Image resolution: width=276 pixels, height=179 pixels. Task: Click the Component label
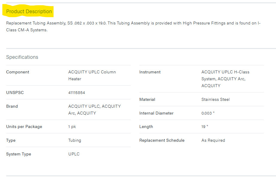tap(18, 72)
